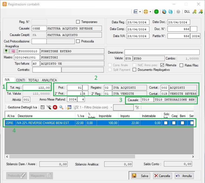Click anagrafica code F000000010 field
Screen dimensions: 205x183
(x=29, y=51)
